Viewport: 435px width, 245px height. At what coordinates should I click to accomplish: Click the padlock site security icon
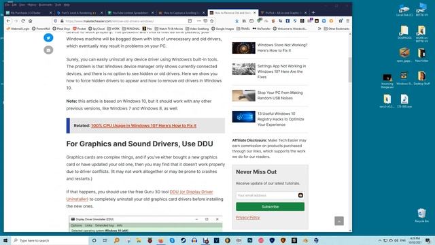pos(62,21)
